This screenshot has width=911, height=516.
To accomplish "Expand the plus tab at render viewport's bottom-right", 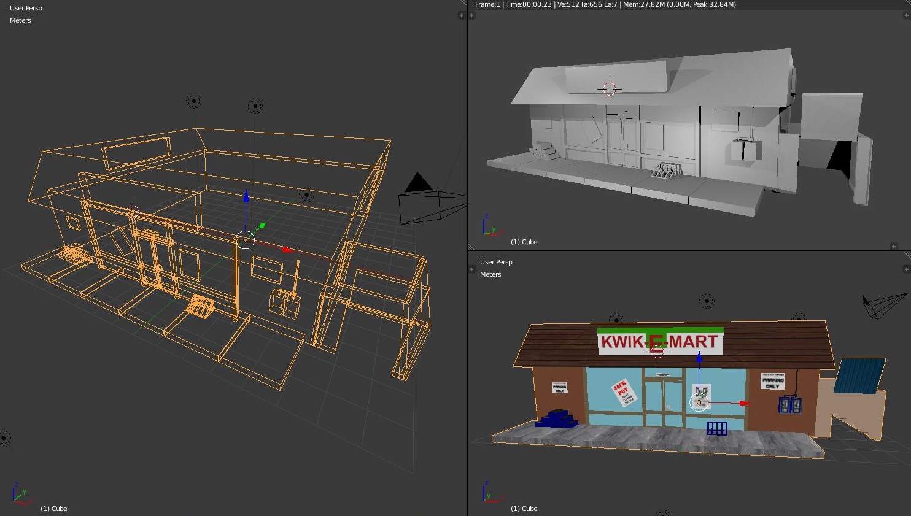I will pyautogui.click(x=894, y=246).
